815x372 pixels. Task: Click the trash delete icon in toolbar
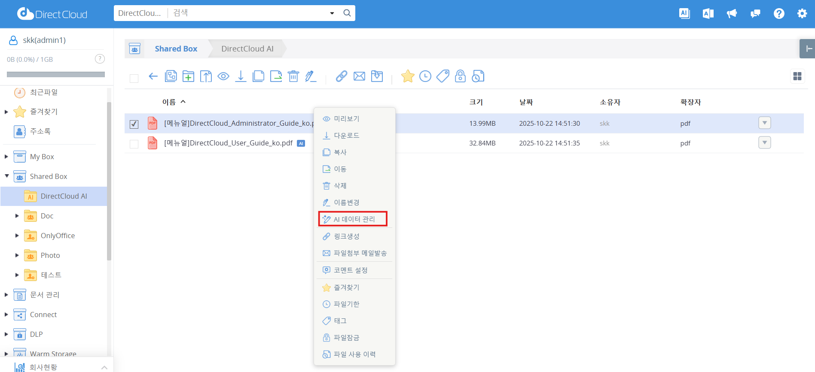pyautogui.click(x=293, y=76)
